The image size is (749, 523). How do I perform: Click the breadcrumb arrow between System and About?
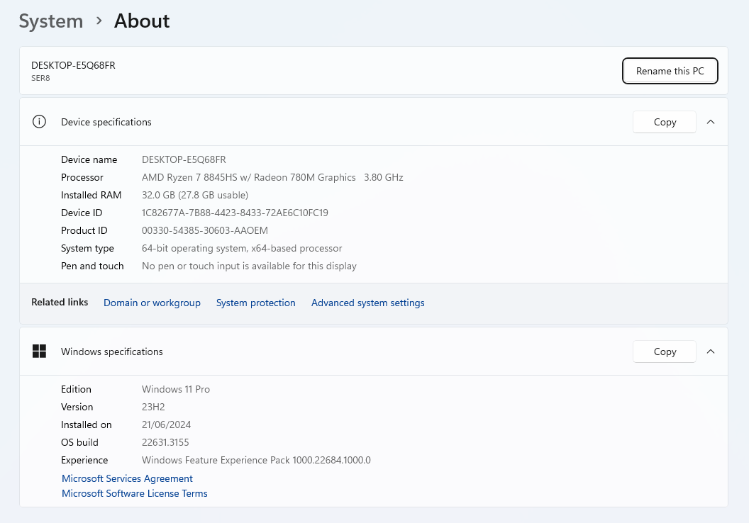coord(99,21)
